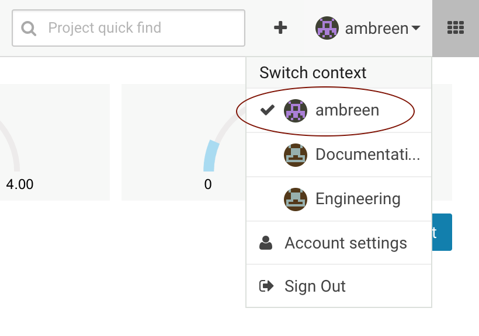The image size is (479, 336).
Task: Click the checkmark beside ambreen context
Action: [268, 110]
